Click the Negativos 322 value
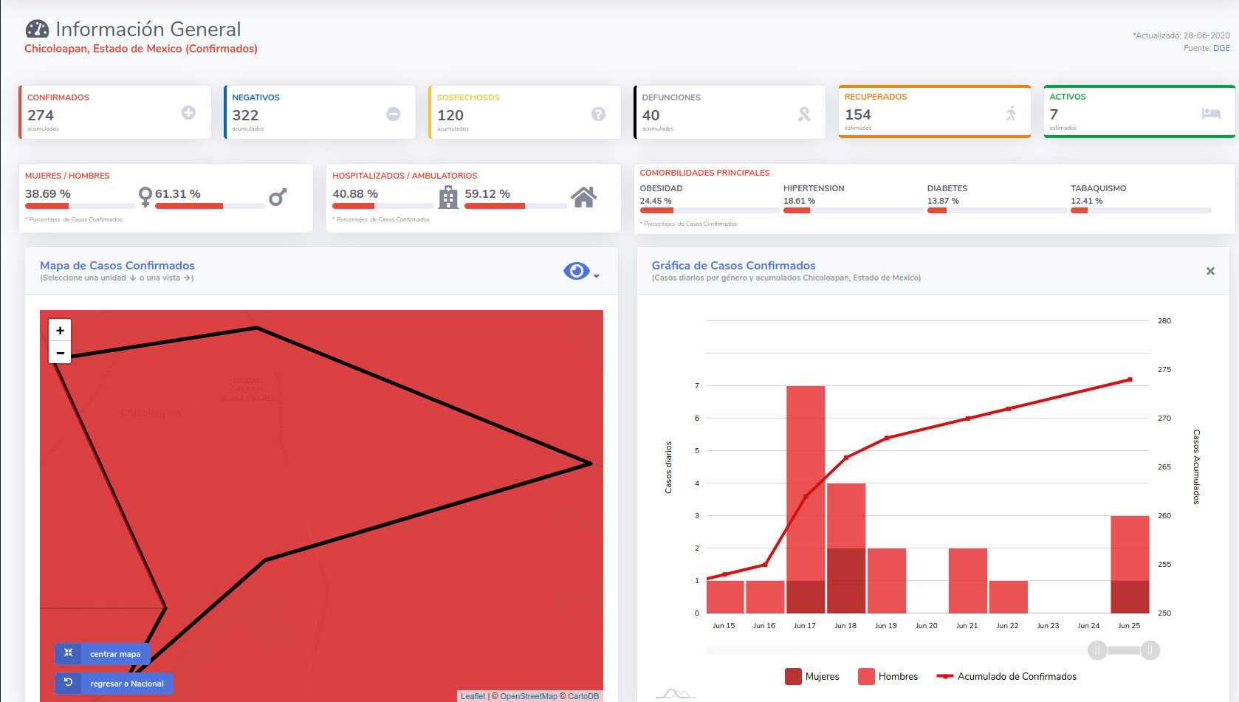 click(245, 115)
